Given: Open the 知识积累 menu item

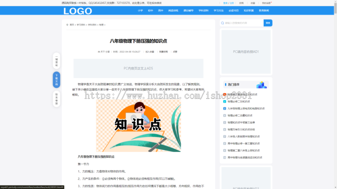Looking at the screenshot, I should coord(249,10).
